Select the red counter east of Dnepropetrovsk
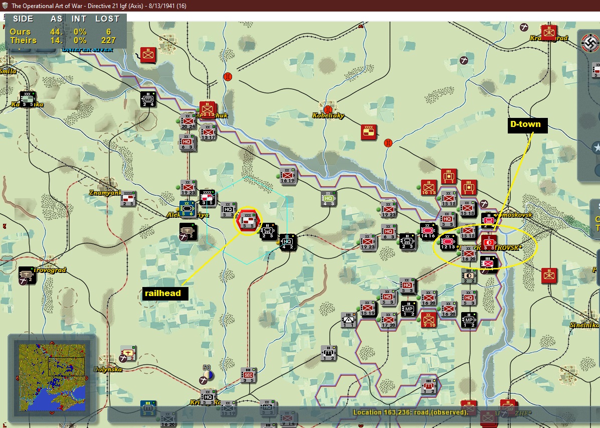Viewport: 600px width, 428px height. tap(549, 275)
